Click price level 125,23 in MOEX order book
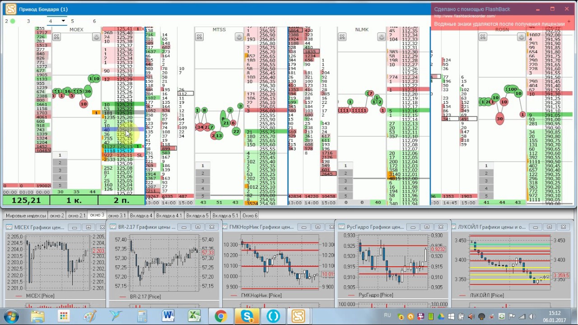 click(124, 104)
